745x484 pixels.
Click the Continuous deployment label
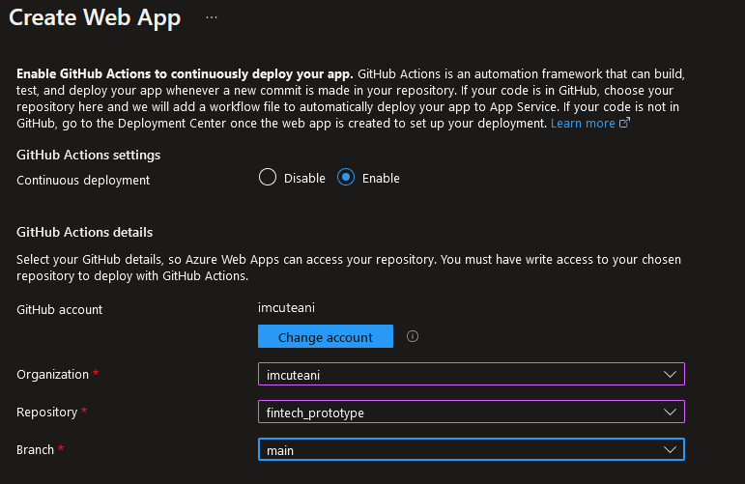[x=83, y=181]
